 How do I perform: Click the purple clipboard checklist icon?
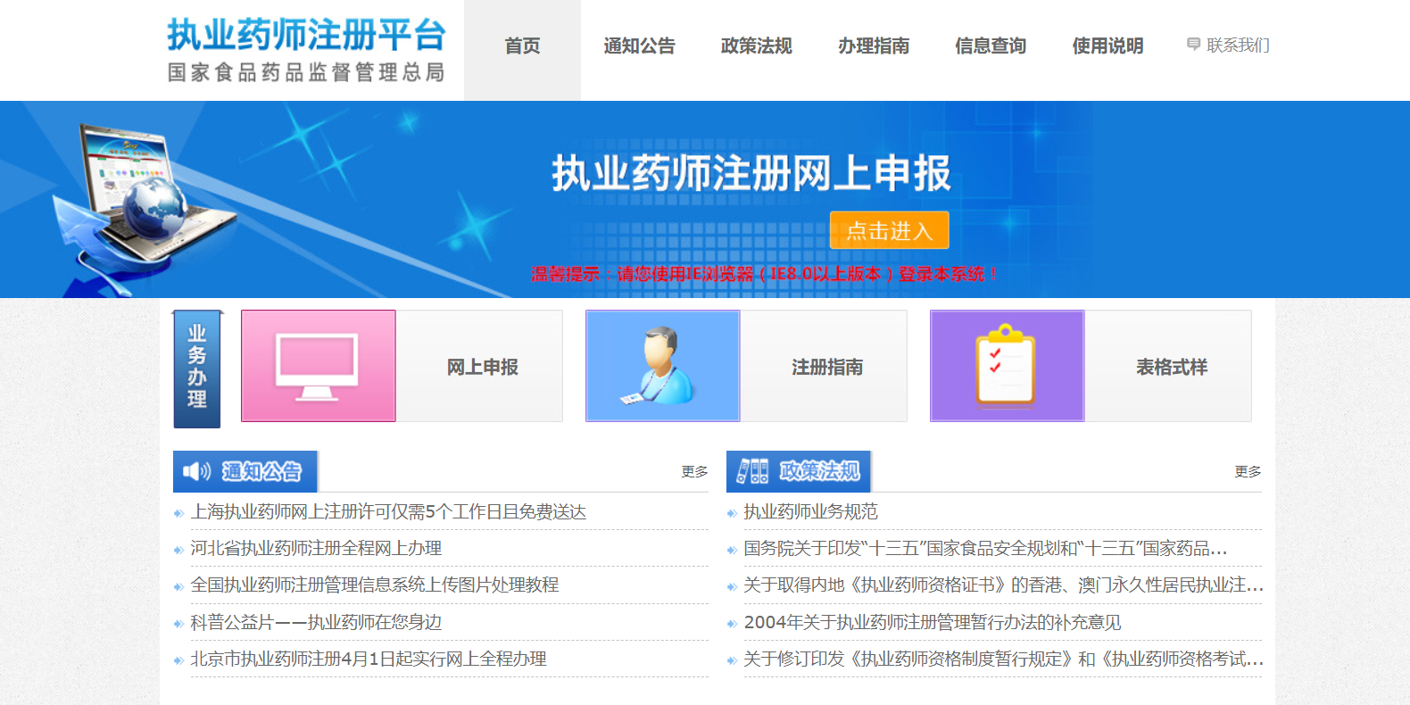coord(1008,366)
